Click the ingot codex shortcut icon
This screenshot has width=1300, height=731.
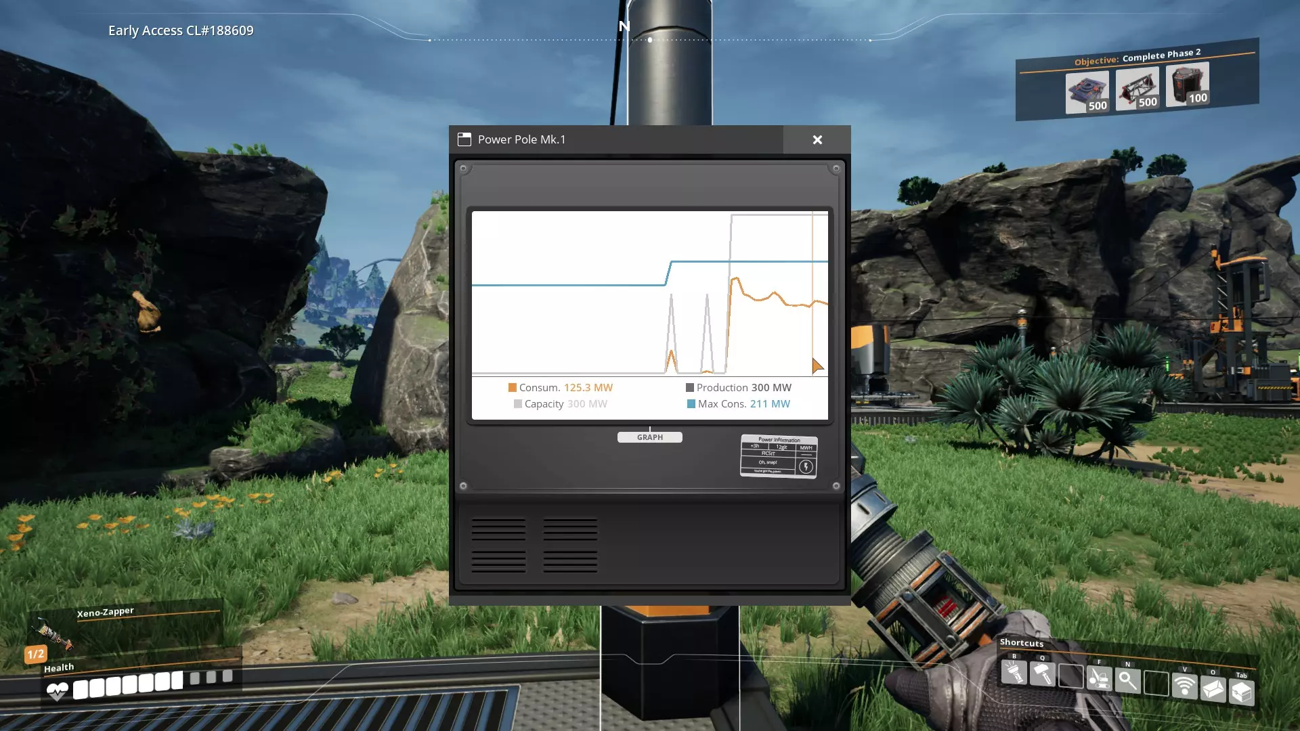coord(1213,689)
